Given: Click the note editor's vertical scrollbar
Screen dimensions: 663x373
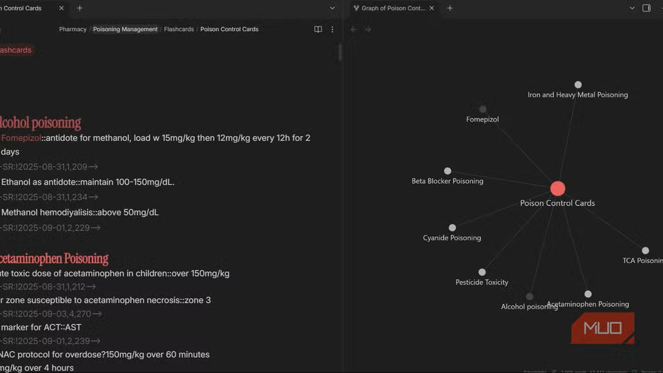Looking at the screenshot, I should (x=340, y=54).
